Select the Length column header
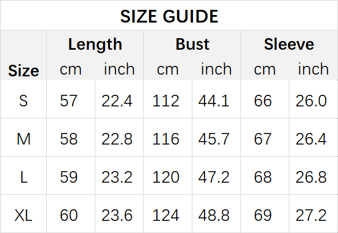 click(95, 45)
